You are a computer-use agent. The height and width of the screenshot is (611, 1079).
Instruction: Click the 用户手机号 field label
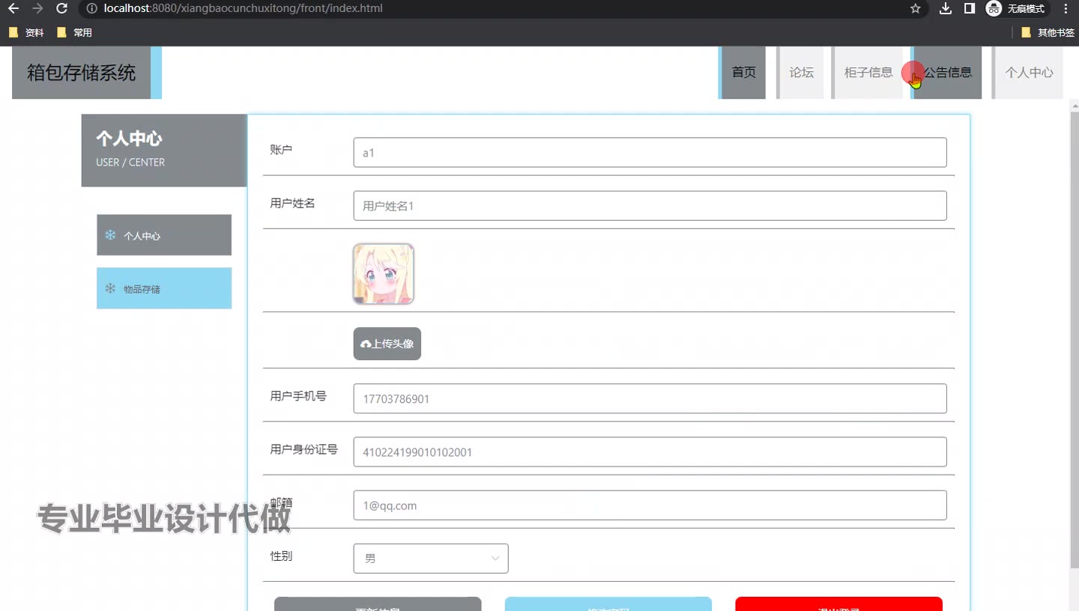click(x=298, y=396)
